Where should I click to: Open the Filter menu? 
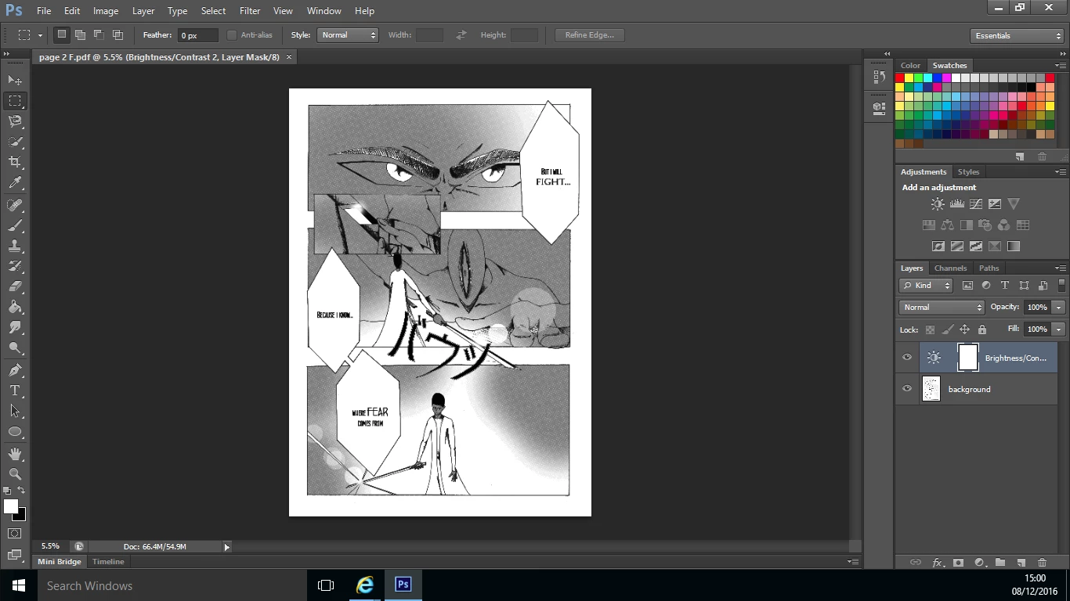tap(250, 11)
